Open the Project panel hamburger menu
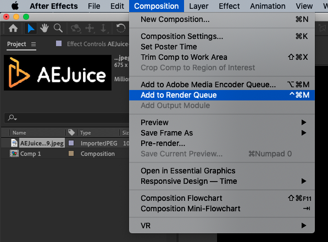Screen dimensions: 328x242 pyautogui.click(x=34, y=44)
